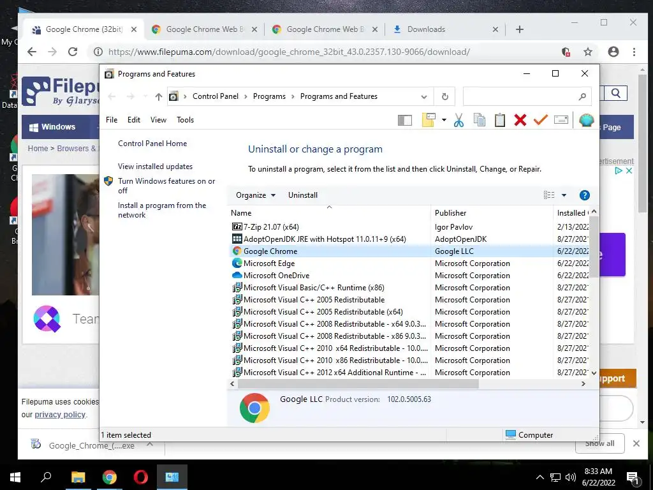This screenshot has width=653, height=490.
Task: Toggle the preview pane layout icon
Action: tap(405, 120)
